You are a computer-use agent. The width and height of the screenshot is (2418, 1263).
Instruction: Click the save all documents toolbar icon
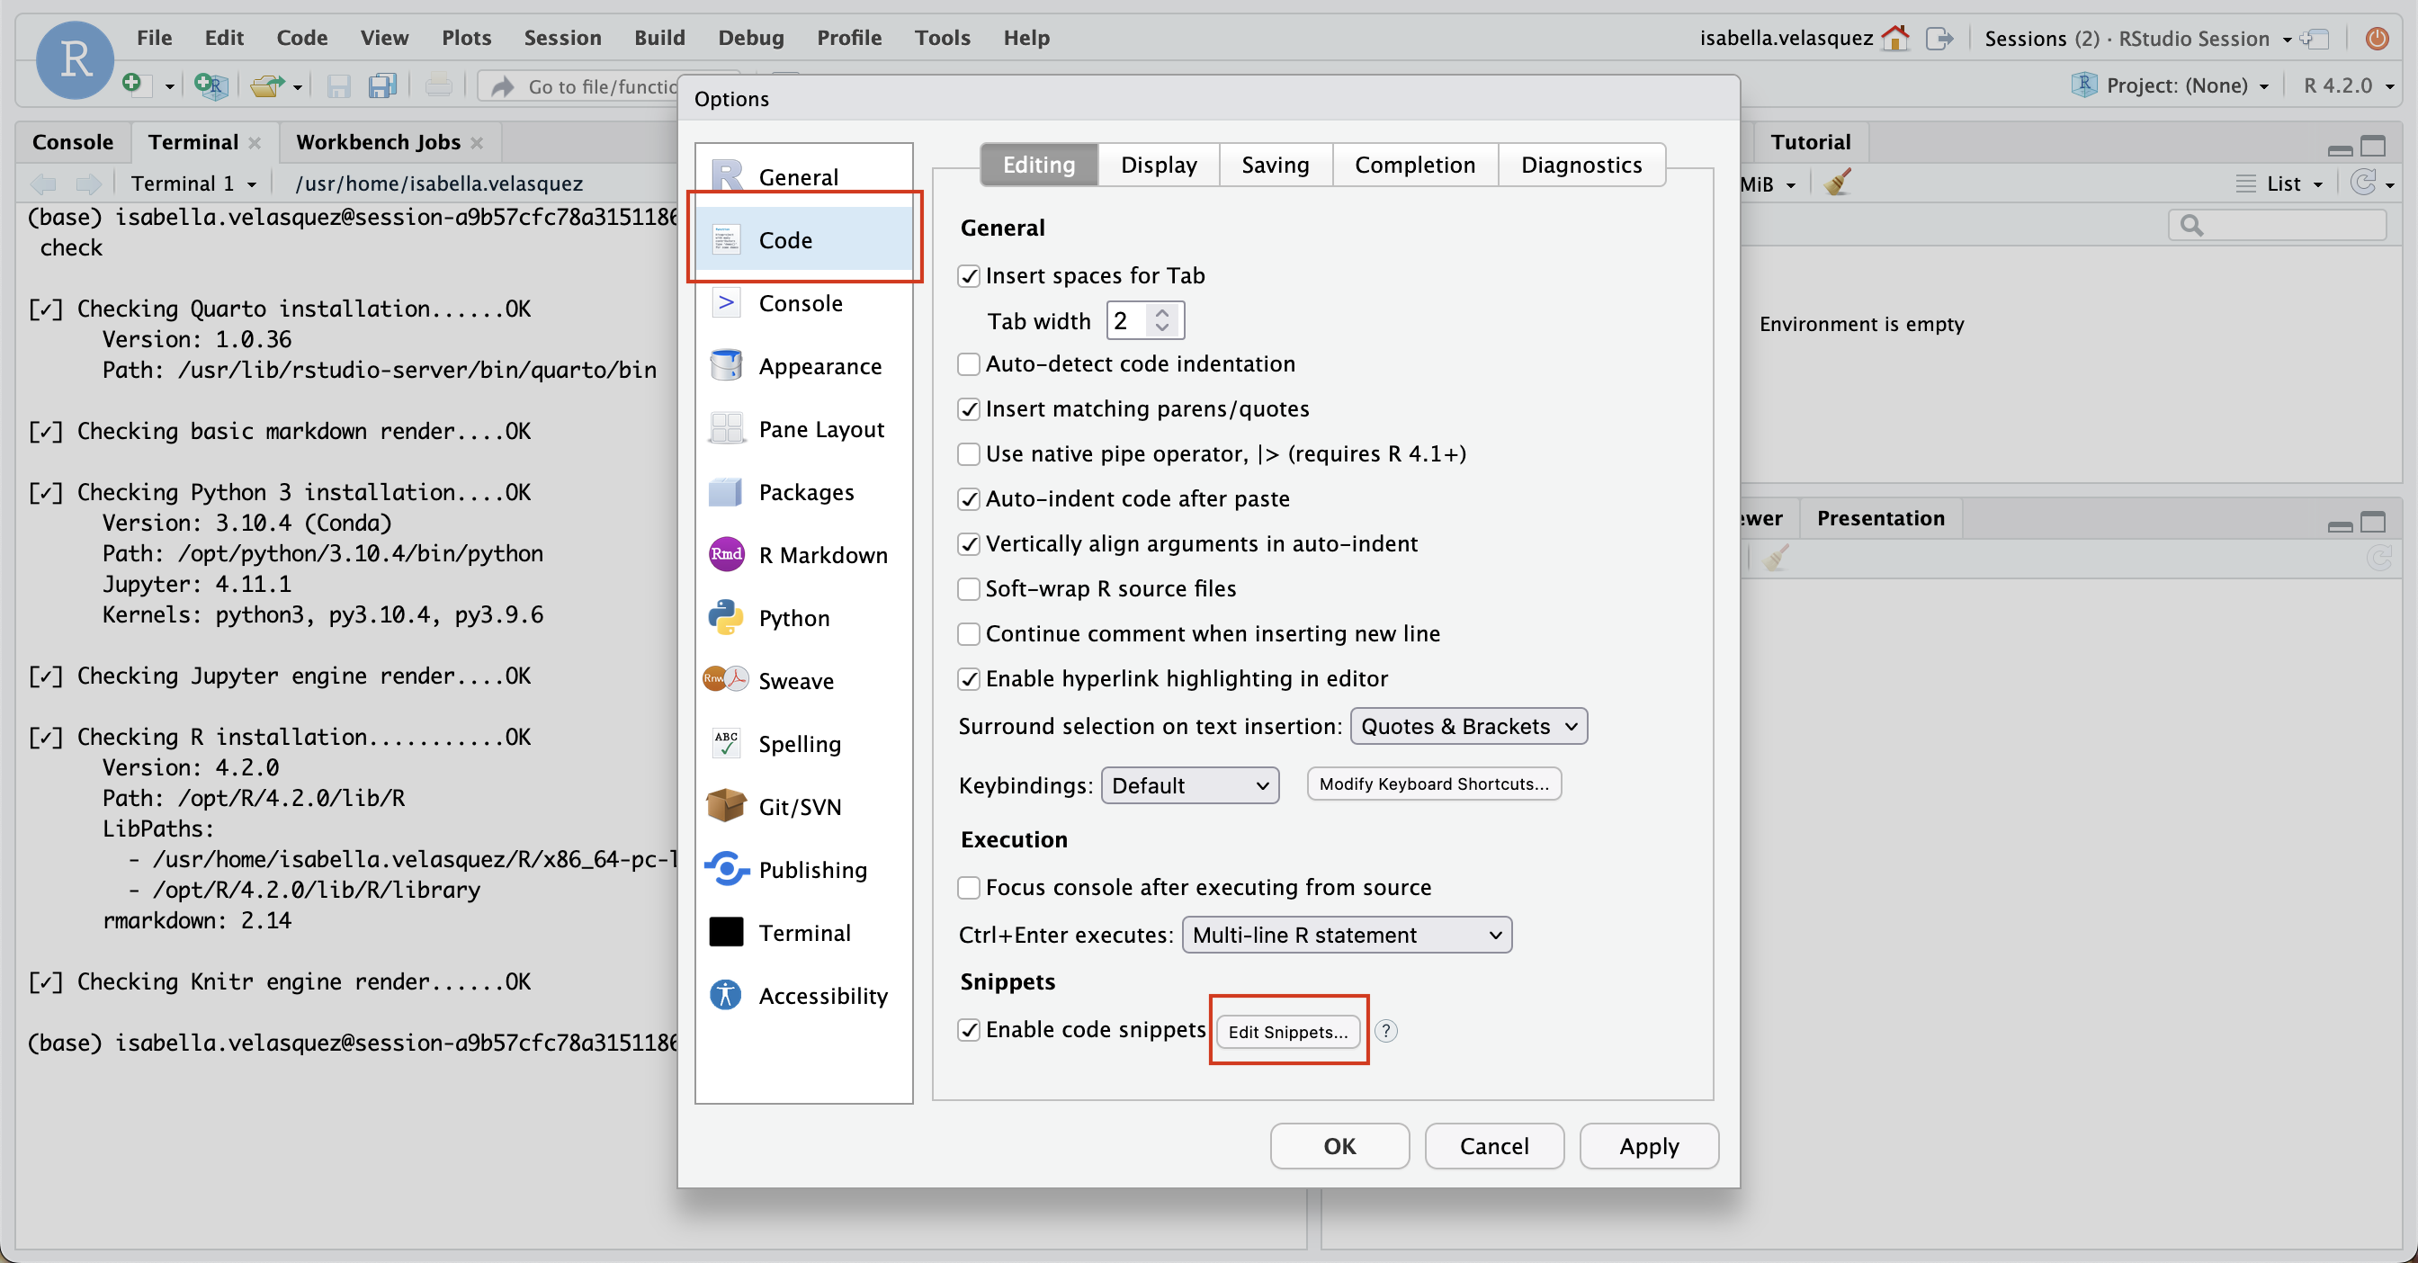tap(382, 86)
